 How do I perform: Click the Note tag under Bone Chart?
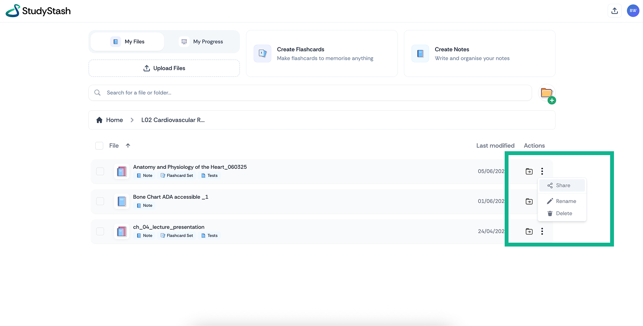[x=144, y=206]
